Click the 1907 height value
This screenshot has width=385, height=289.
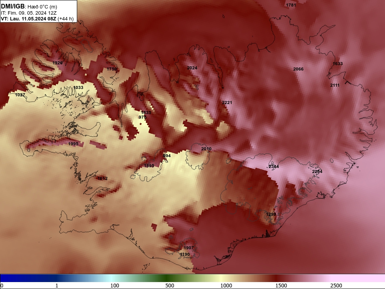[189, 248]
